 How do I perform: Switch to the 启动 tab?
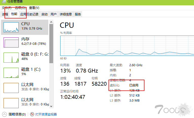[45, 14]
